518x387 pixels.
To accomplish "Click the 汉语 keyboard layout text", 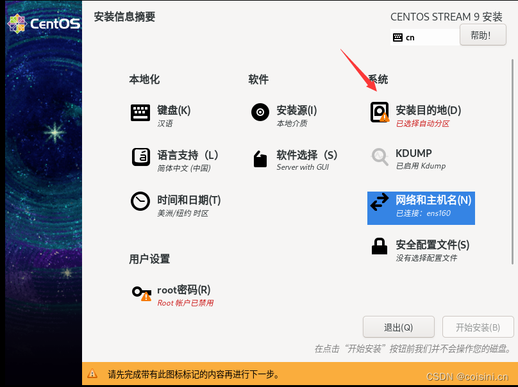I will click(165, 124).
